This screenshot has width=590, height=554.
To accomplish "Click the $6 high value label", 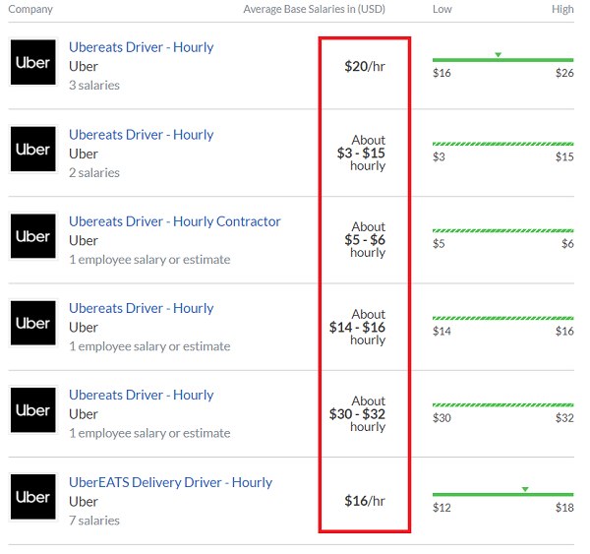I will (567, 244).
